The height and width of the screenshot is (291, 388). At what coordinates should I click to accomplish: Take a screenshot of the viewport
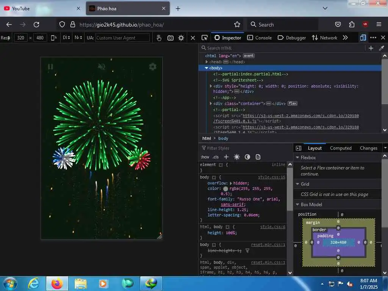pos(170,38)
